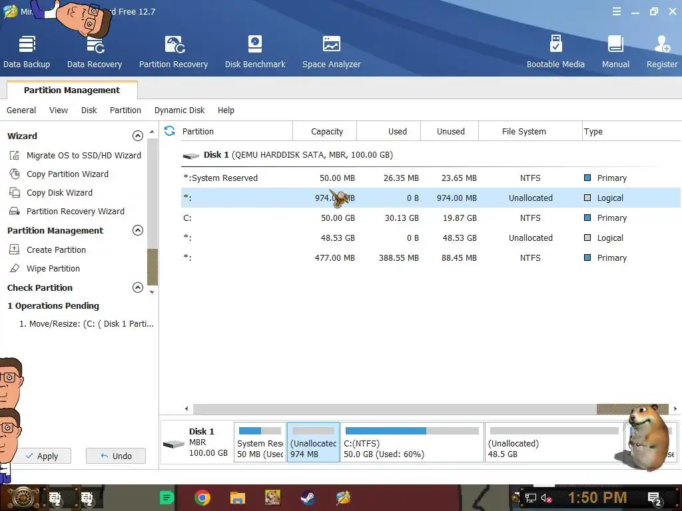682x511 pixels.
Task: Open Partition Recovery tool
Action: coord(174,52)
